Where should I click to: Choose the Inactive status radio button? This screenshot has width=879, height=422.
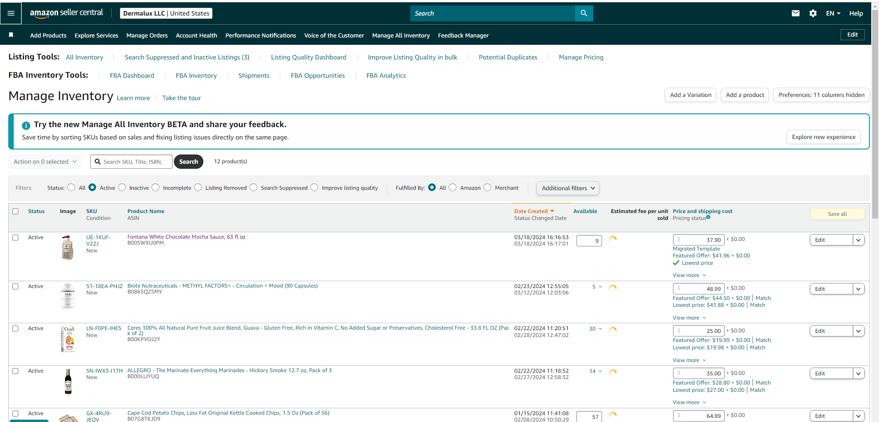[122, 187]
